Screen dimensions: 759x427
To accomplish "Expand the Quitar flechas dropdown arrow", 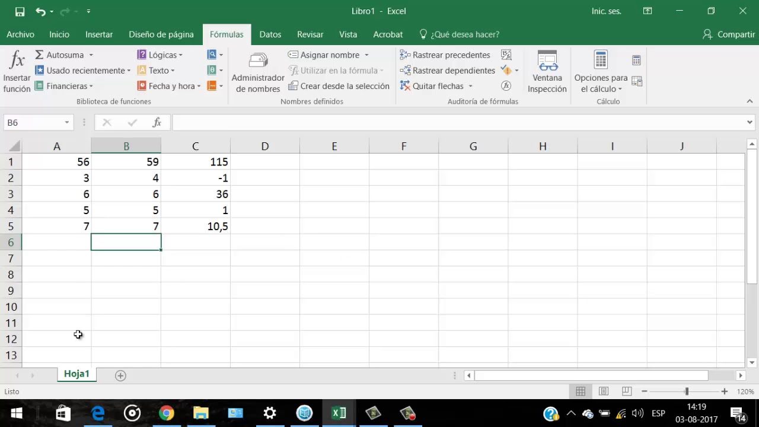I will point(470,86).
